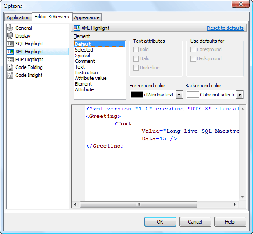Select the SQL Highlight grid icon
This screenshot has width=253, height=234.
tap(11, 44)
